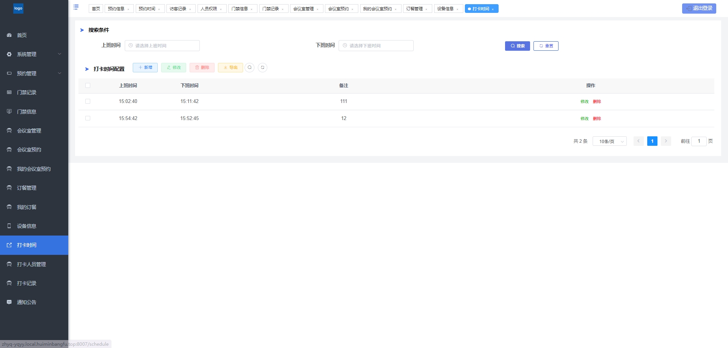Click 修改 link in the 15:54:42 row
Image resolution: width=728 pixels, height=348 pixels.
(584, 119)
